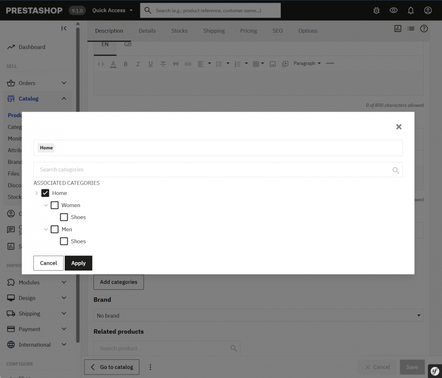
Task: Click the related products search icon
Action: tap(233, 348)
